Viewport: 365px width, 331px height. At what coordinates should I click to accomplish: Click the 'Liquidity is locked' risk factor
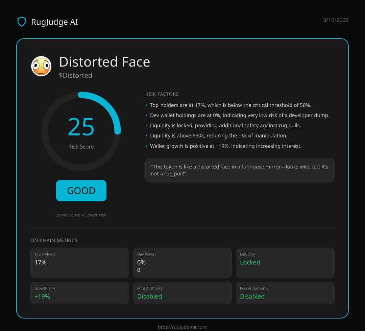225,126
